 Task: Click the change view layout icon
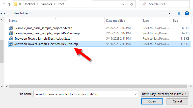pos(164,13)
